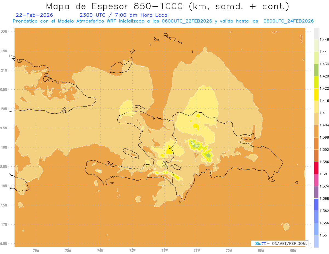Click the '9.5N' latitude axis label
329x254 pixels.
pos(4,128)
